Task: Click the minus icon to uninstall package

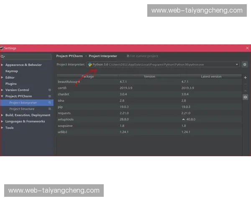Action: [x=245, y=84]
